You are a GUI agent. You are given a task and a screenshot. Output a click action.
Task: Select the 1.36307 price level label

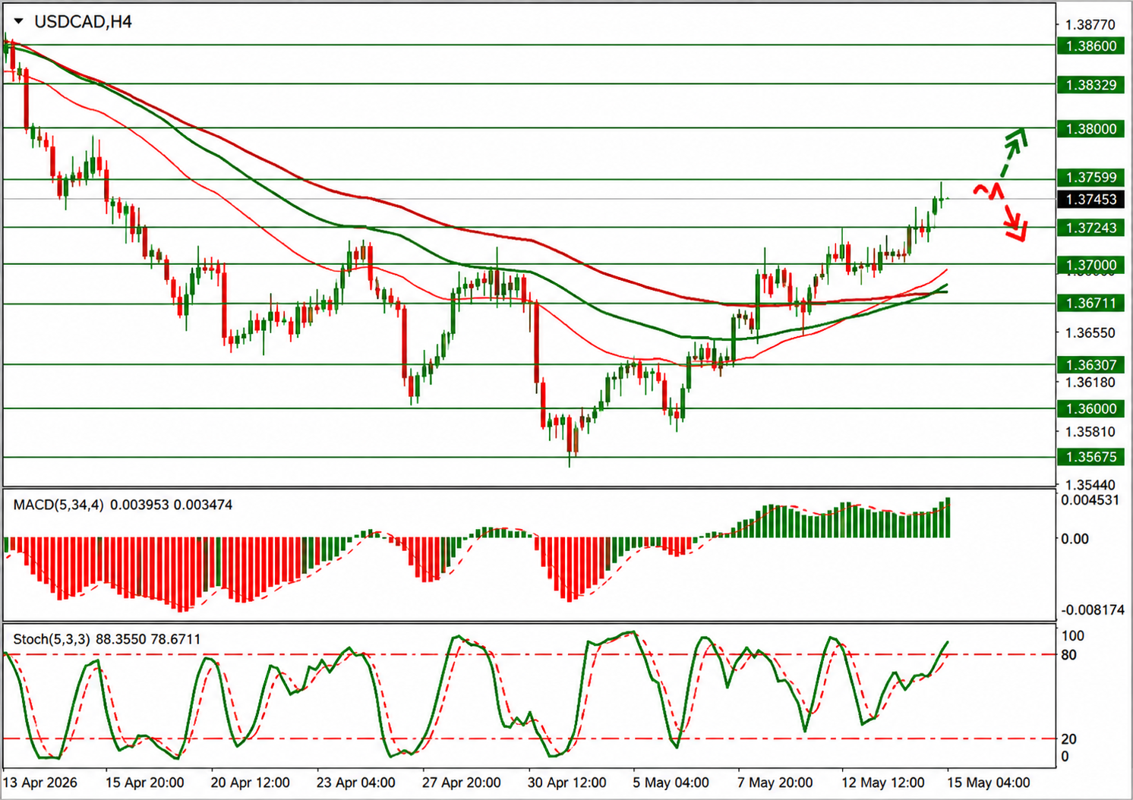coord(1090,365)
